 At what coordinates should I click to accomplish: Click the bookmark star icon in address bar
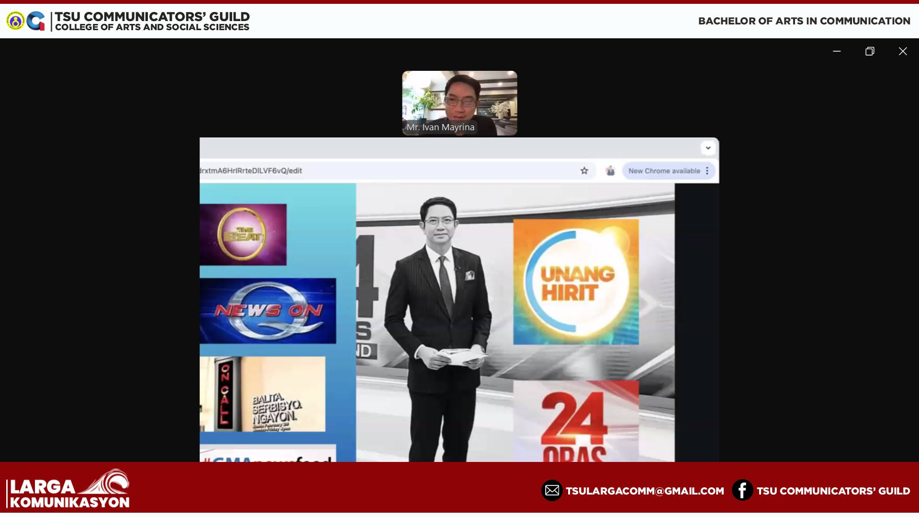click(584, 171)
